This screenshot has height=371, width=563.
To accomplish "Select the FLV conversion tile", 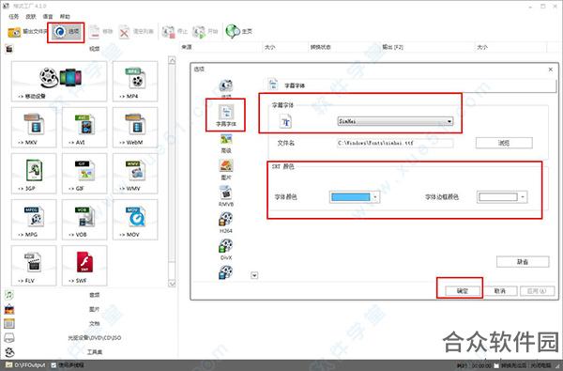I will coord(34,266).
